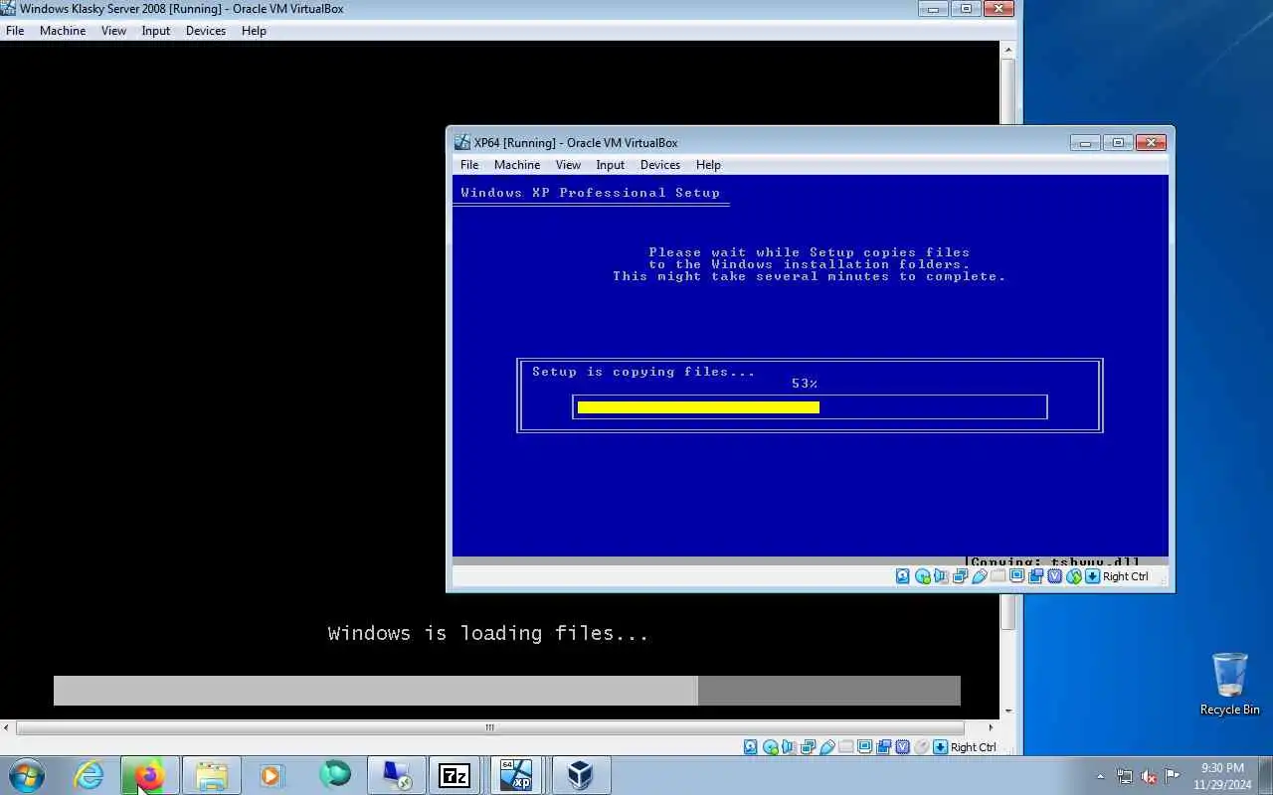Click USB devices icon in XP64 window
The width and height of the screenshot is (1273, 795).
point(980,576)
